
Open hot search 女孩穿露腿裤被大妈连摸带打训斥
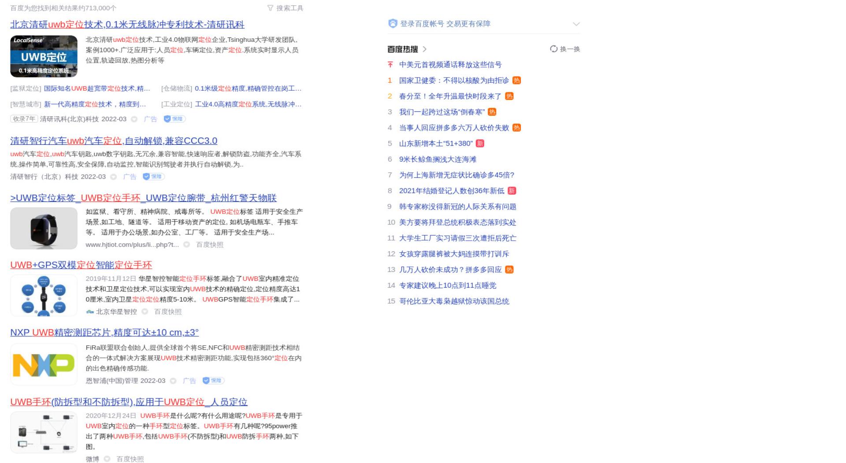point(454,254)
